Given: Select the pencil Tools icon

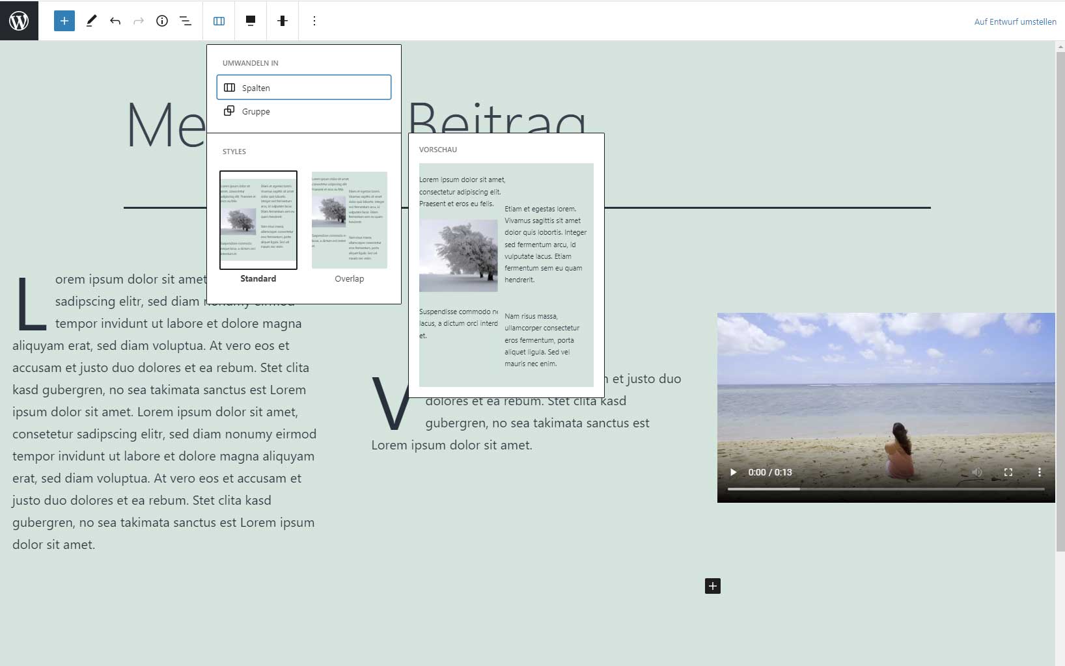Looking at the screenshot, I should (x=91, y=21).
